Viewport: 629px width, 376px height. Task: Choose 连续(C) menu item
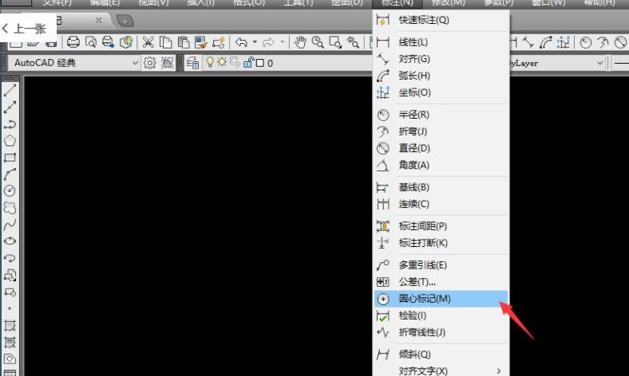[441, 204]
